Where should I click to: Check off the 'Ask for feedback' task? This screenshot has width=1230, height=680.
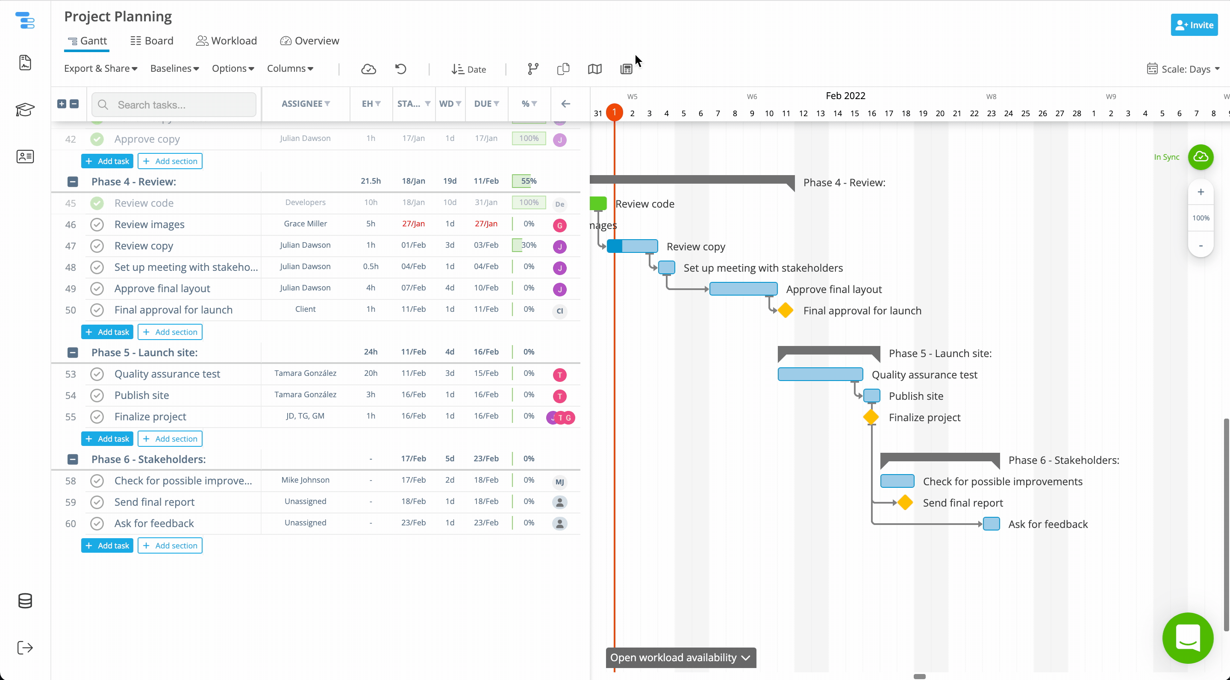(x=97, y=523)
